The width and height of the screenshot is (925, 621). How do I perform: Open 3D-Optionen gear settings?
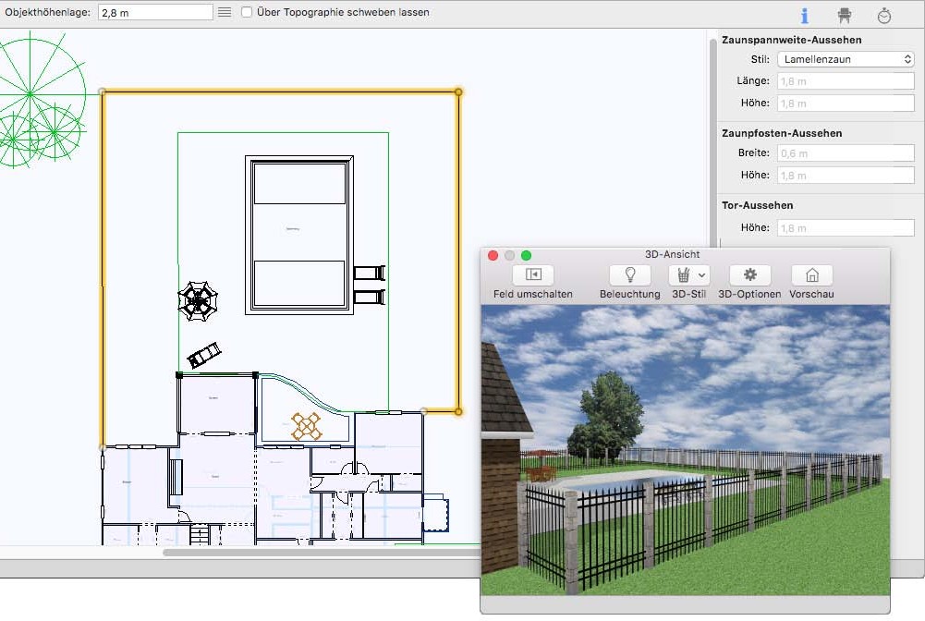(749, 274)
